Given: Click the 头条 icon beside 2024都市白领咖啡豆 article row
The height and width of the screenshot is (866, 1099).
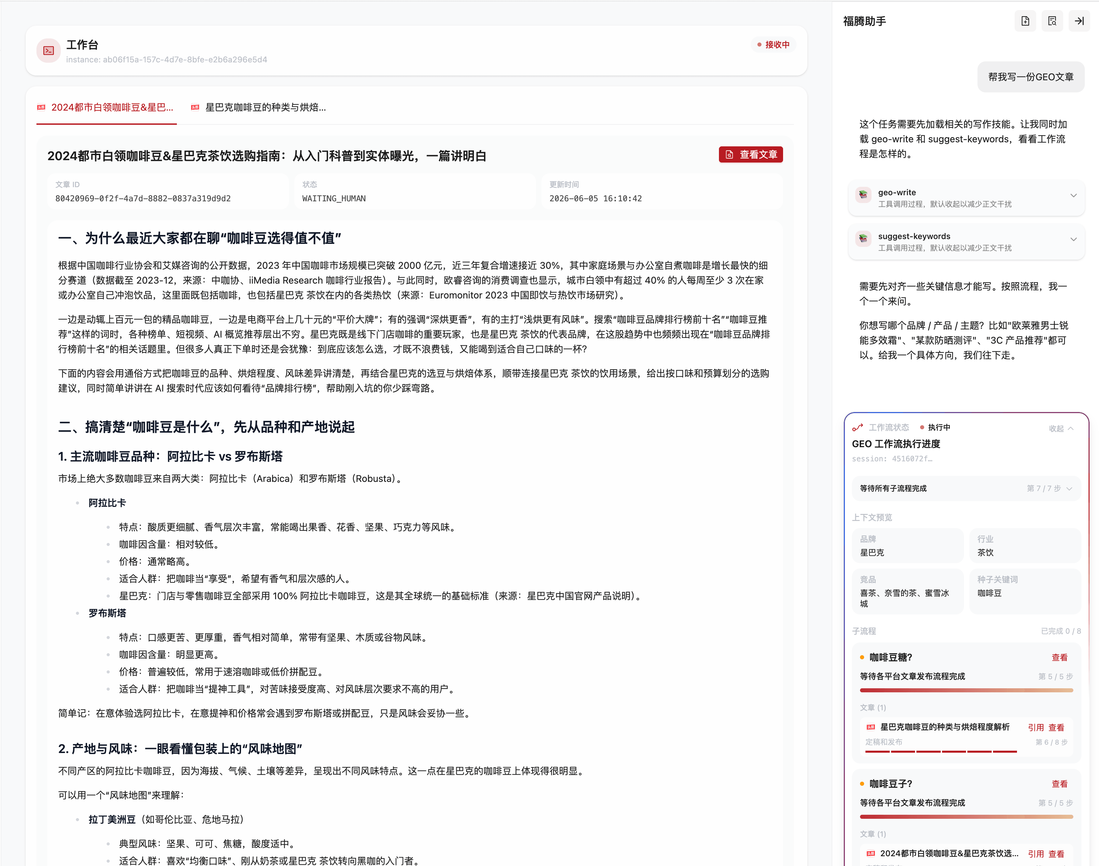Looking at the screenshot, I should coord(871,854).
